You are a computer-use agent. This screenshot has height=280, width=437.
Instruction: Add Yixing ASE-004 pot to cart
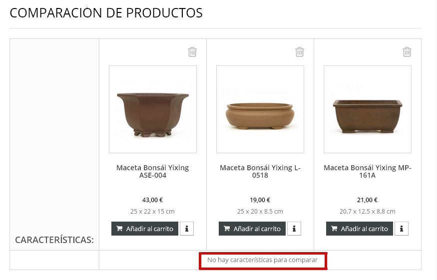point(145,229)
